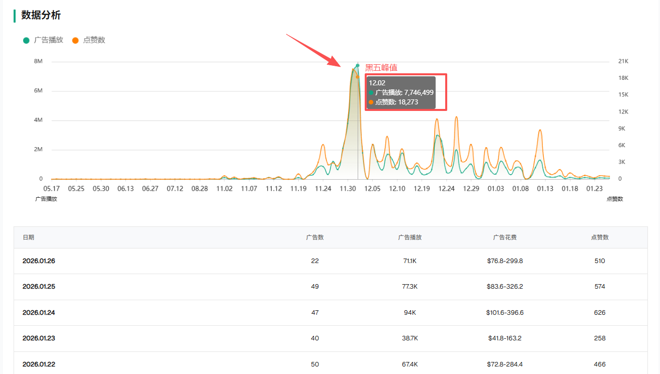Viewport: 660px width, 374px height.
Task: Click orange peak marker on chart line
Action: point(358,77)
